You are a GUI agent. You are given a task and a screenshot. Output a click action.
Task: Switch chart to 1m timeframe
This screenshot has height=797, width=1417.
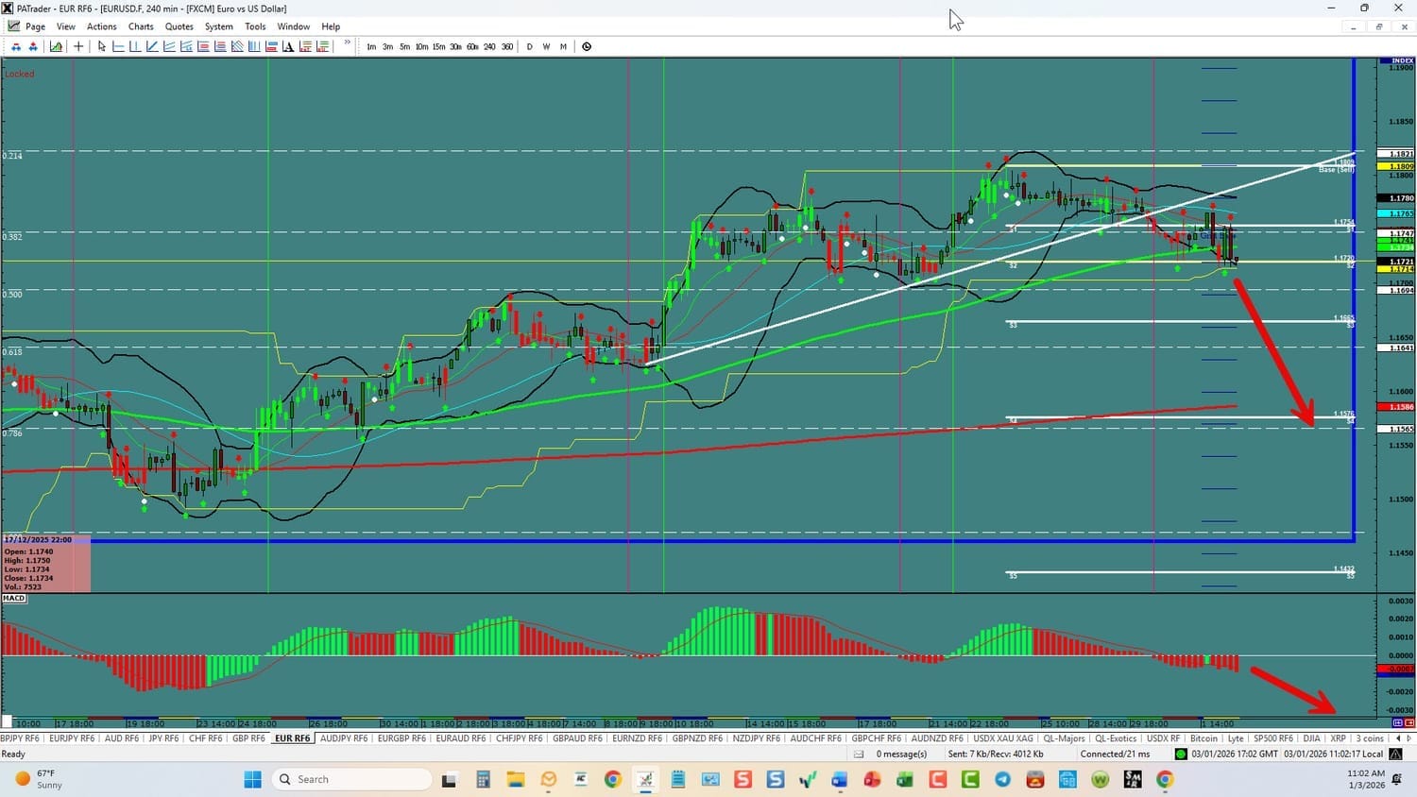[x=371, y=46]
